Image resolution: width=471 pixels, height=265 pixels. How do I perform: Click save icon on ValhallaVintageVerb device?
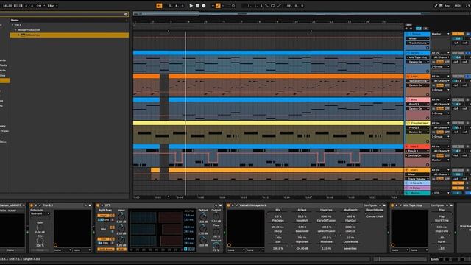[384, 205]
